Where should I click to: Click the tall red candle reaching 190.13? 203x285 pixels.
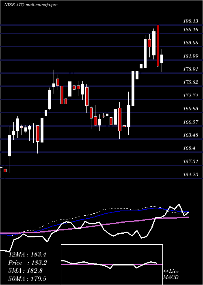click(x=158, y=46)
